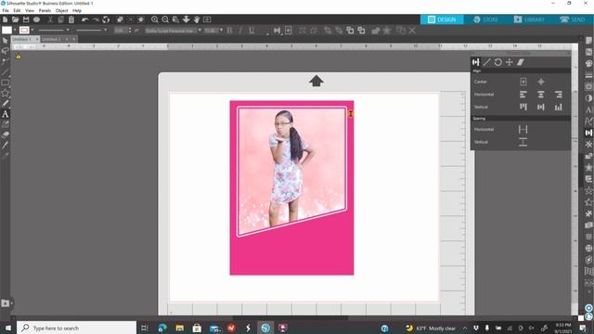Select the Eraser tool
This screenshot has width=594, height=334.
coord(6,135)
